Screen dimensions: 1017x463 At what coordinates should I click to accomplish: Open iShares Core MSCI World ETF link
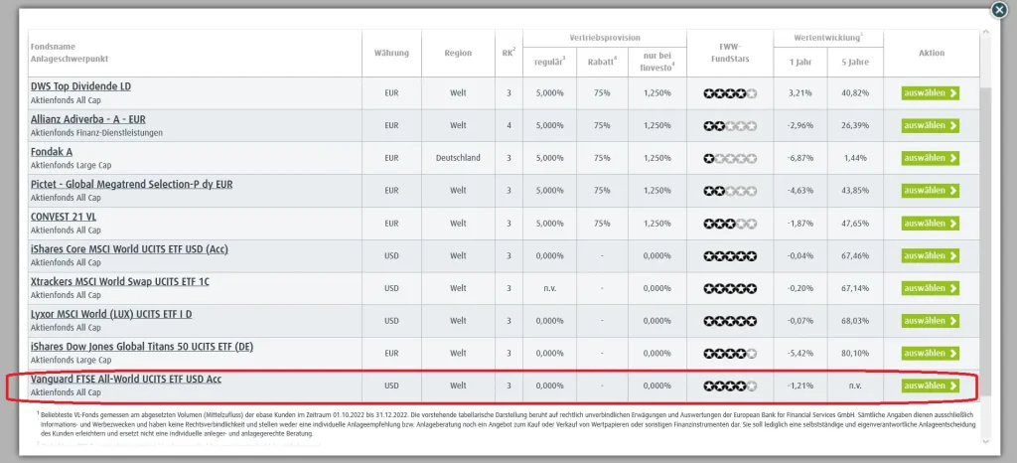pos(129,248)
